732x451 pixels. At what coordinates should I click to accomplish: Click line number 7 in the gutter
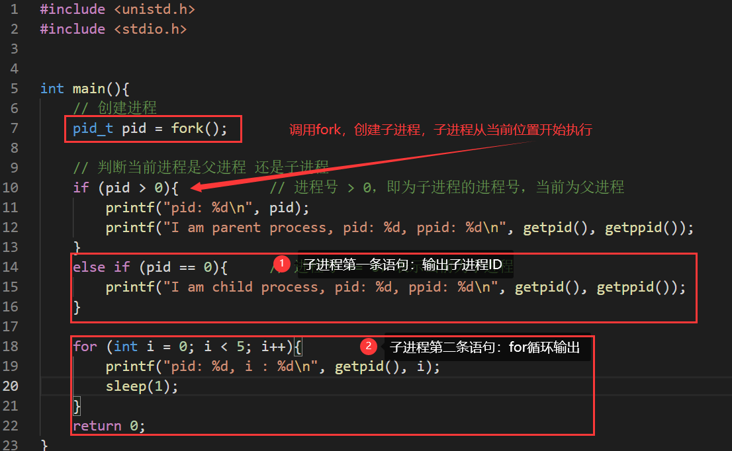14,128
